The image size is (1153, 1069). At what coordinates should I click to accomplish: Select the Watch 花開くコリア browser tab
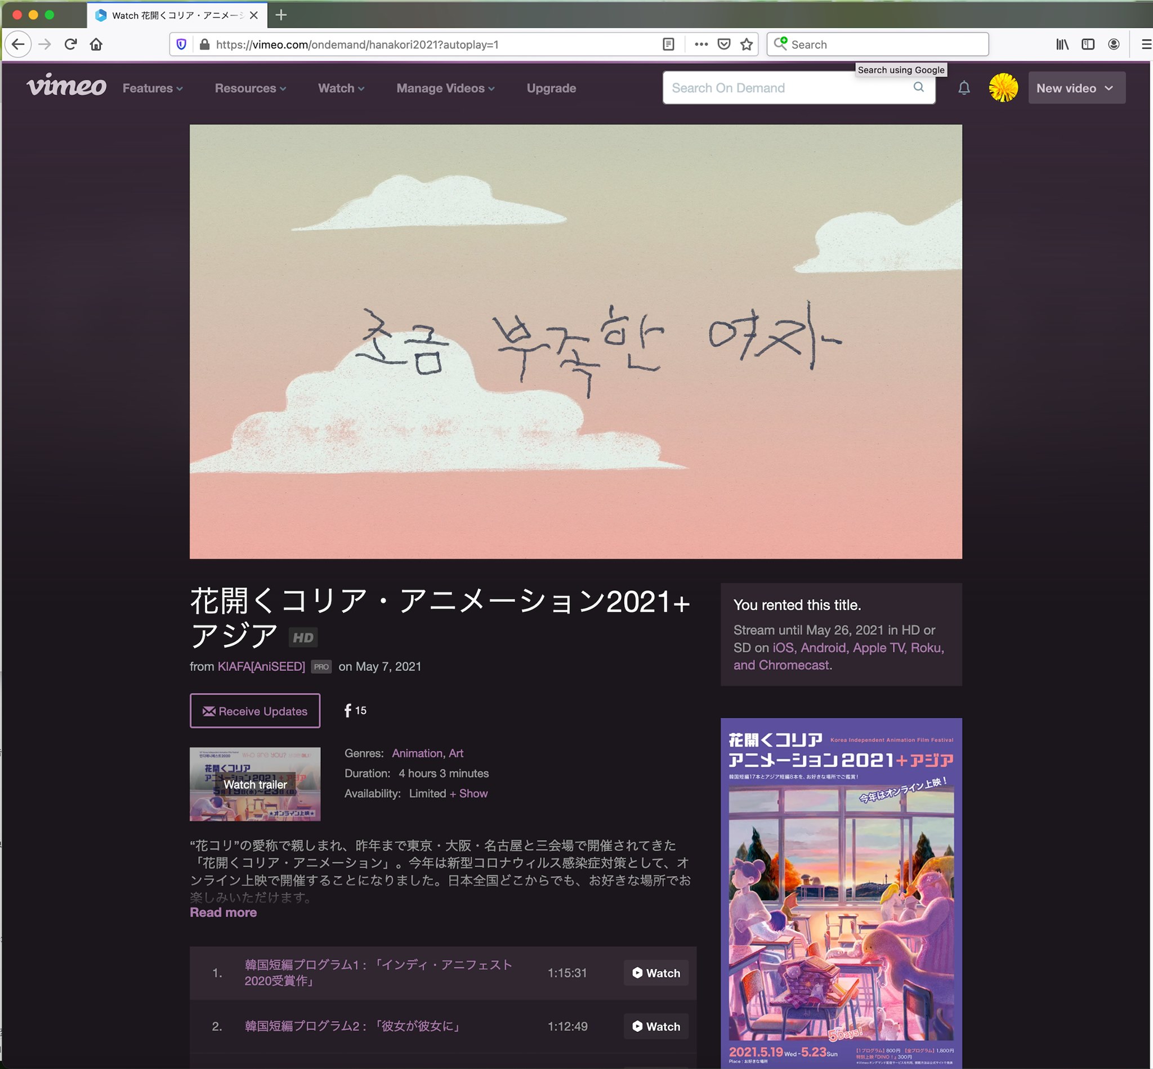(x=177, y=16)
